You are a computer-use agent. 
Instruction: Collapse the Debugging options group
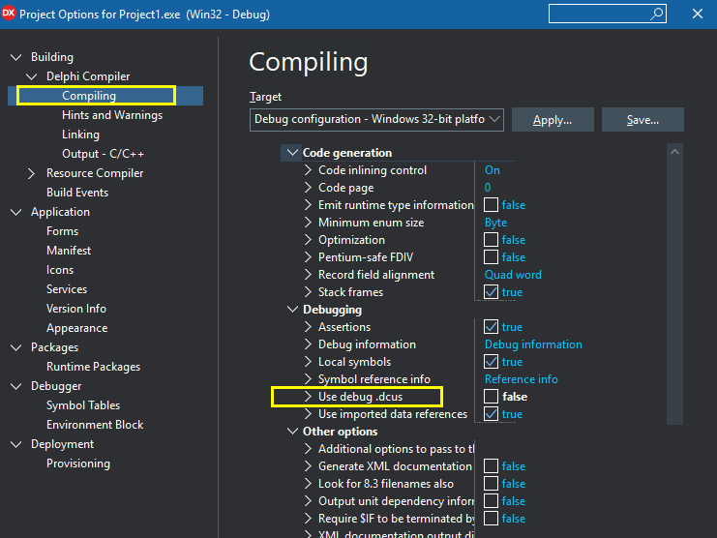tap(292, 310)
